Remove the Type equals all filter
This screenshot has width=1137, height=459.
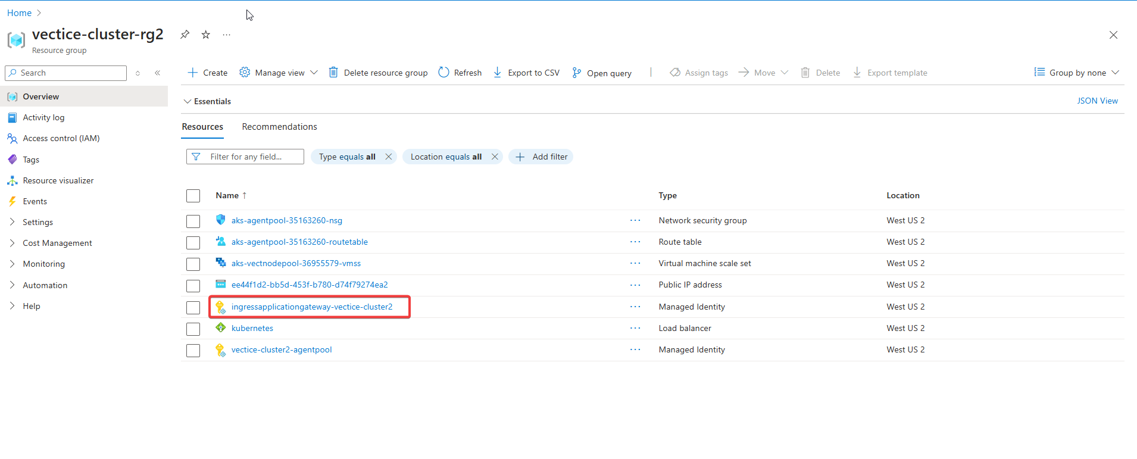point(389,157)
